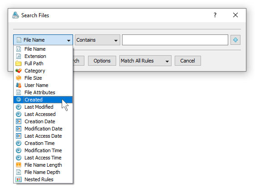The height and width of the screenshot is (188, 255).
Task: Click the icon inside File Name combo box
Action: pos(19,40)
